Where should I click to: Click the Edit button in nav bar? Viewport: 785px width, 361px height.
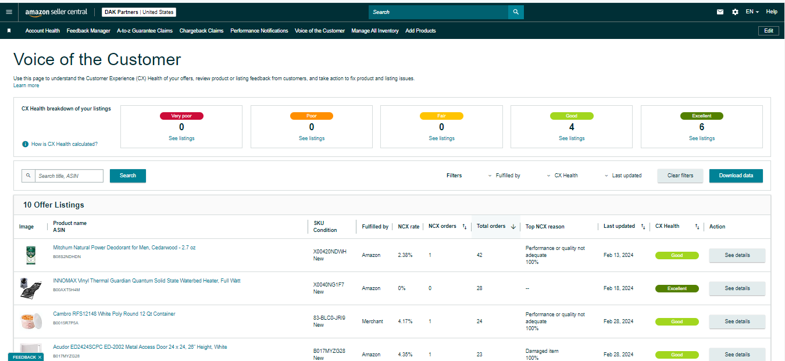pyautogui.click(x=768, y=31)
